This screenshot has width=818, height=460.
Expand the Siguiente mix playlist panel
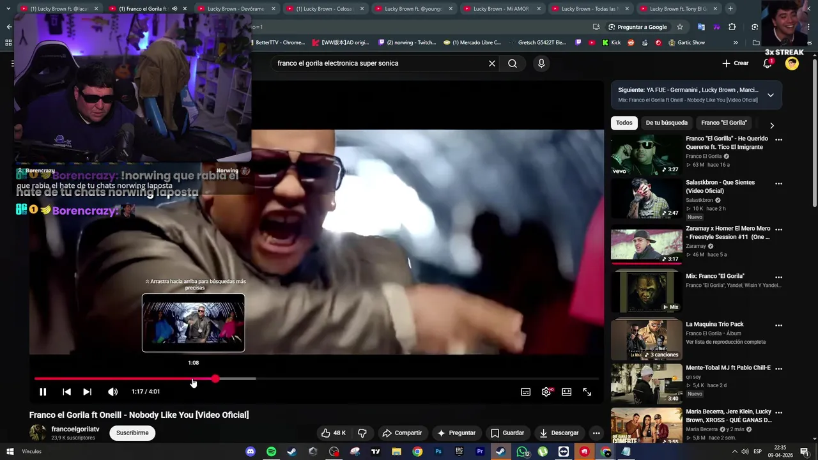click(x=771, y=95)
